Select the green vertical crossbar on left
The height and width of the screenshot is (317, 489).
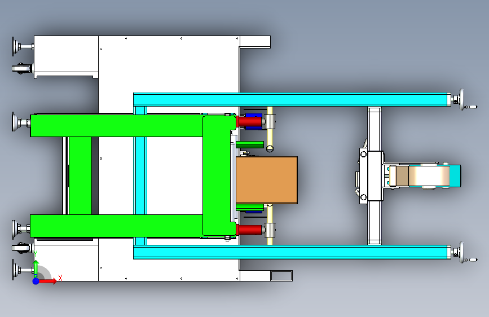coord(80,175)
